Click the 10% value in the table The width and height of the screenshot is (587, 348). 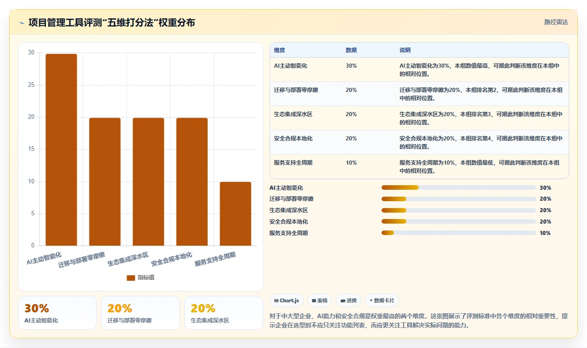click(x=351, y=163)
